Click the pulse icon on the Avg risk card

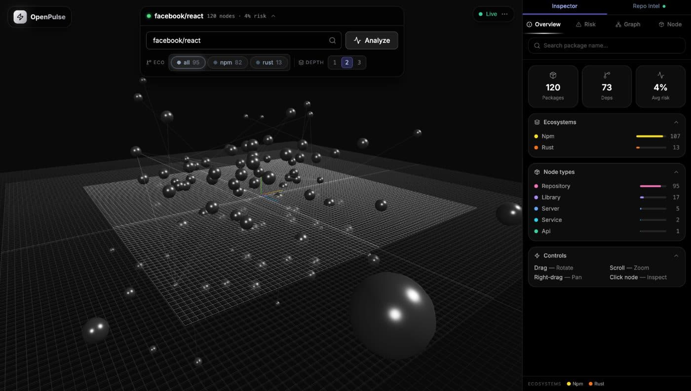pyautogui.click(x=660, y=75)
